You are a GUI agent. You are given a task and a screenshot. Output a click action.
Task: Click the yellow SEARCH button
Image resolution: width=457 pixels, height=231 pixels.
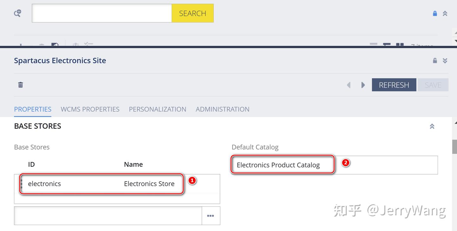193,13
